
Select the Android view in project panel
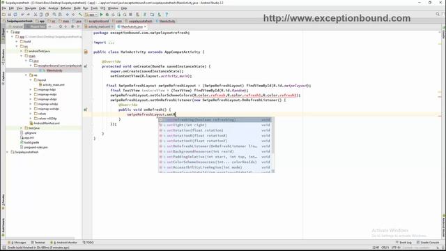(15, 26)
